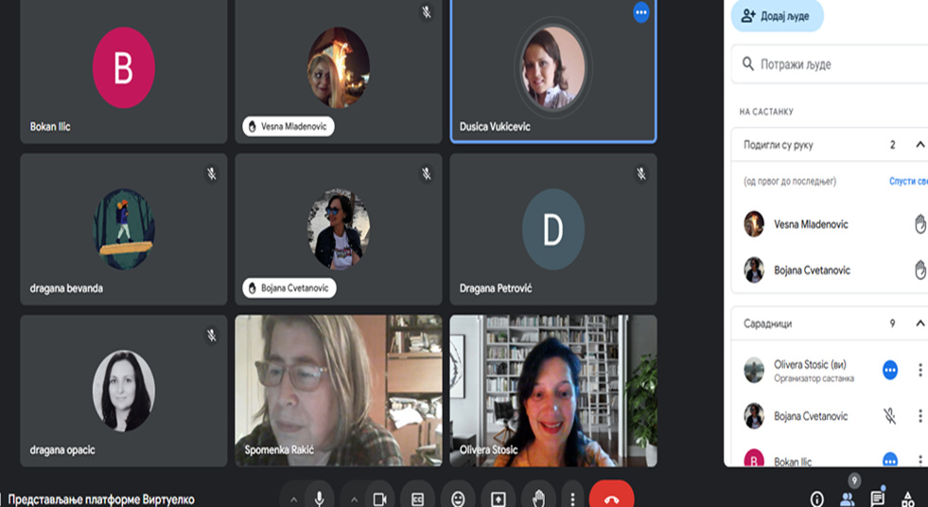This screenshot has width=928, height=507.
Task: Turn on closed captions
Action: click(x=417, y=498)
